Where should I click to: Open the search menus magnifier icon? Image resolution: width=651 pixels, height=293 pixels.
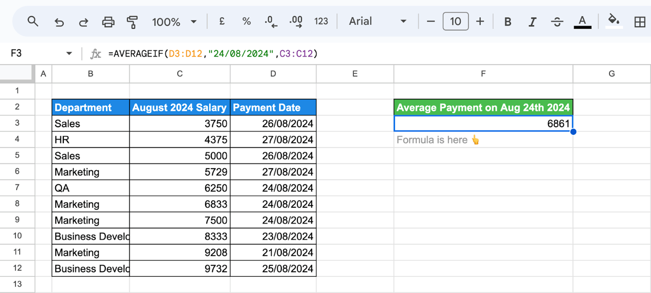coord(32,21)
